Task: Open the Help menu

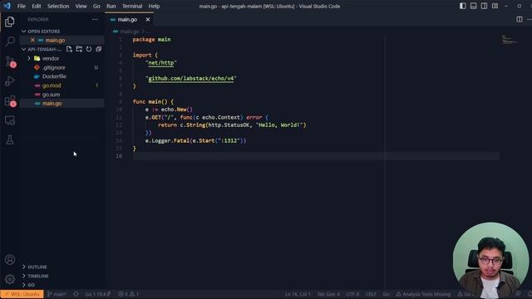Action: (x=154, y=6)
